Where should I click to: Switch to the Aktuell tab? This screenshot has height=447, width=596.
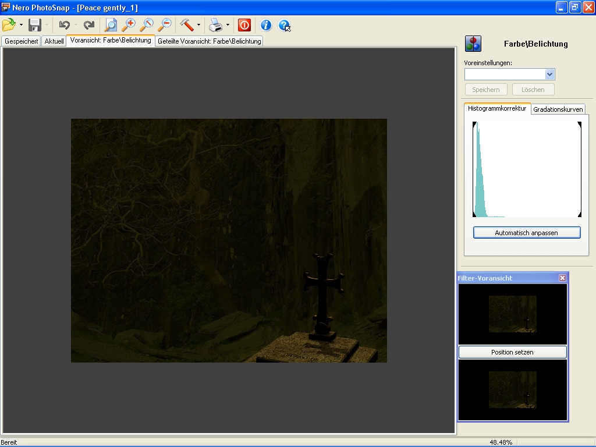click(54, 41)
